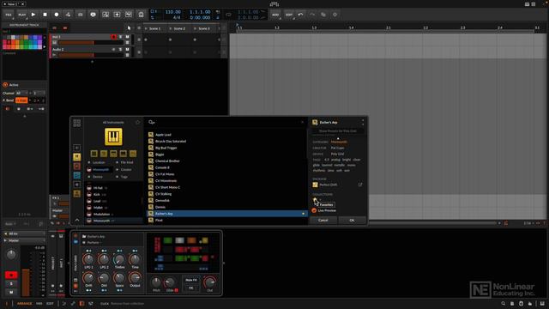Arm recording with the transport Record button
Image resolution: width=549 pixels, height=309 pixels.
coord(57,15)
